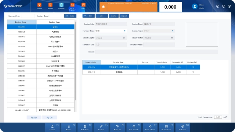Click the detail Design Name field

point(159,24)
